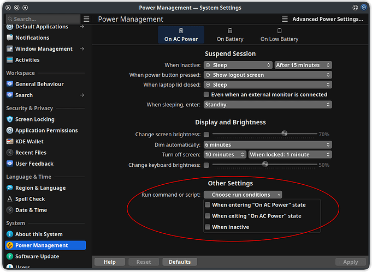Adjust the screen brightness slider handle
Image resolution: width=372 pixels, height=272 pixels.
pos(285,134)
